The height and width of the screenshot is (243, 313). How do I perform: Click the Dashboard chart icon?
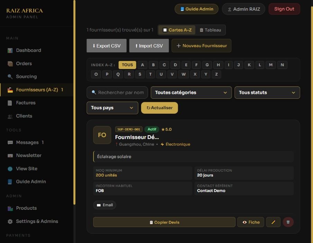coord(10,50)
